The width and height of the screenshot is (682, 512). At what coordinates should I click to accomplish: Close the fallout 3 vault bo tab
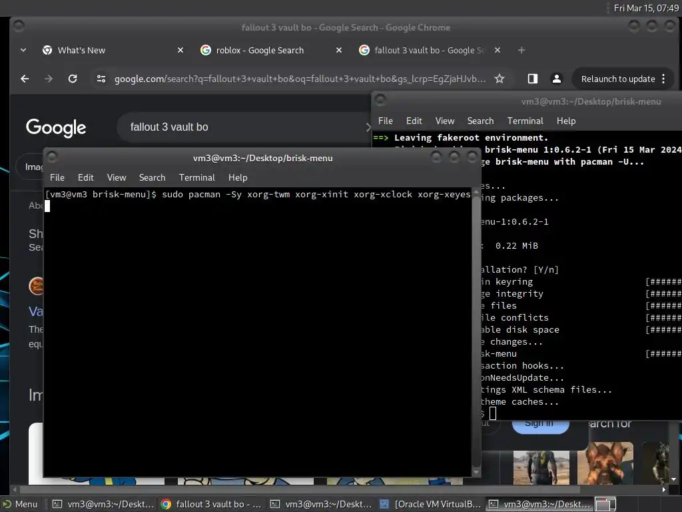497,50
